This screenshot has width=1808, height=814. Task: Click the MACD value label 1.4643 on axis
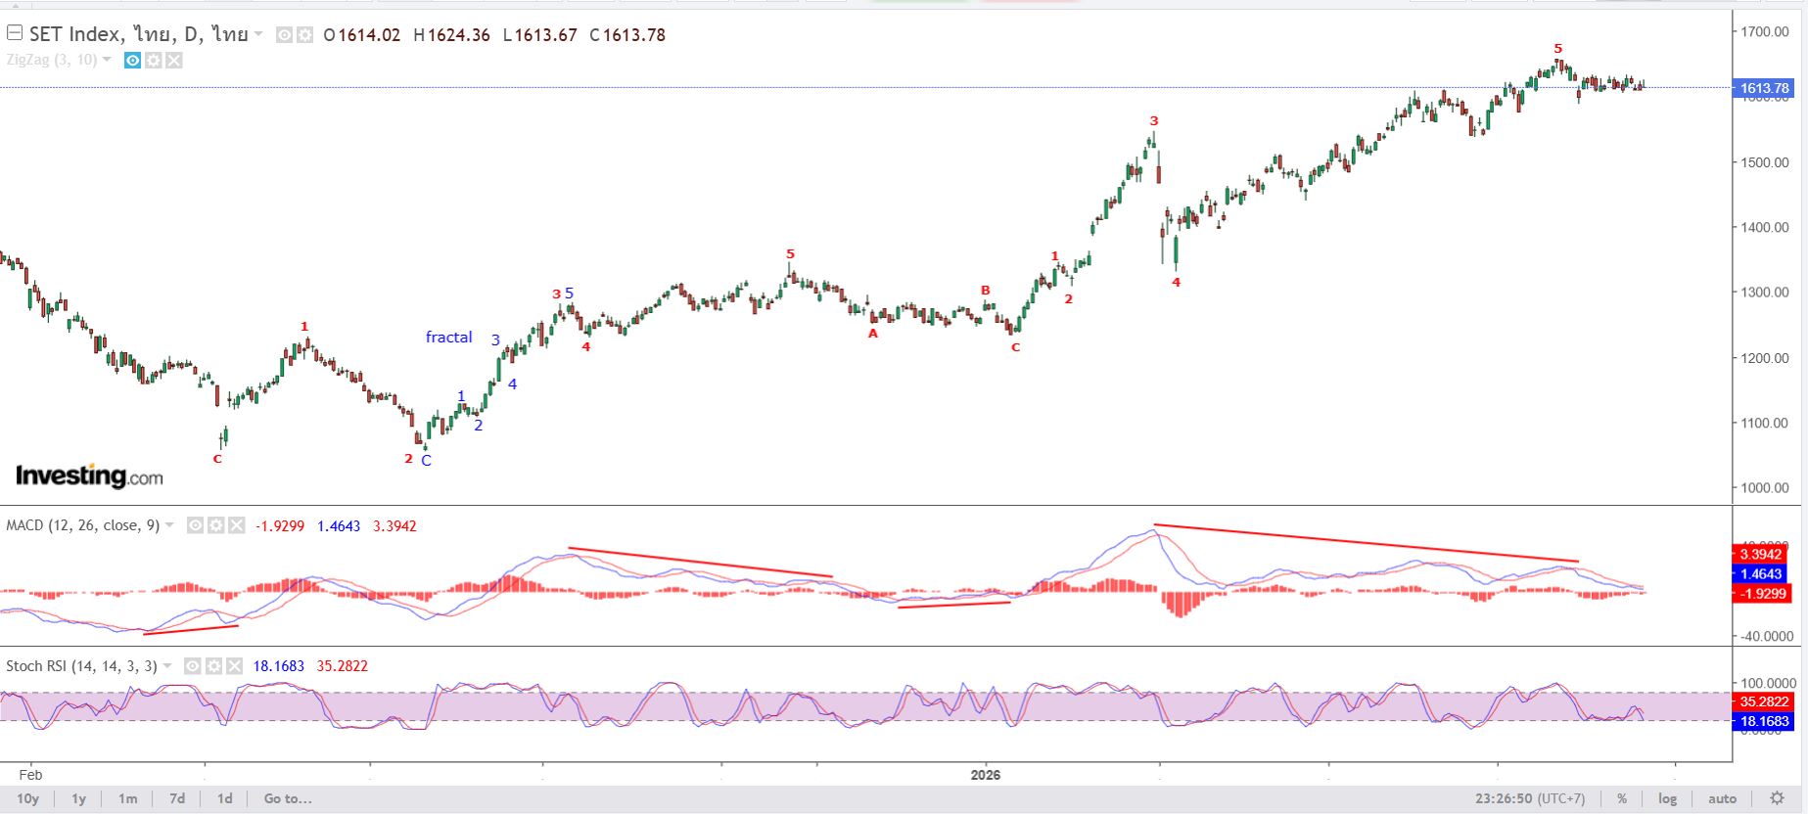tap(1760, 574)
